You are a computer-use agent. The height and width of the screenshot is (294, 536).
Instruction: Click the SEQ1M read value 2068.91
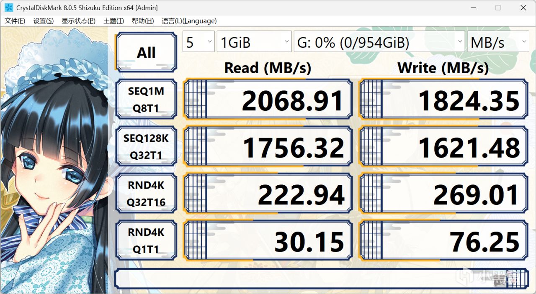pyautogui.click(x=268, y=100)
